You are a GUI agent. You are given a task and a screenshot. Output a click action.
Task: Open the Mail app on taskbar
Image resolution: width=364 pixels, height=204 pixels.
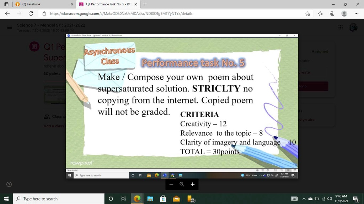(176, 199)
